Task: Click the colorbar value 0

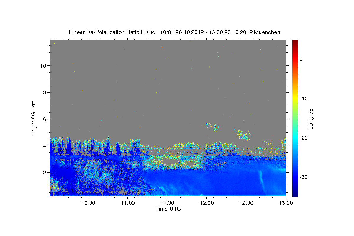Action: click(301, 59)
